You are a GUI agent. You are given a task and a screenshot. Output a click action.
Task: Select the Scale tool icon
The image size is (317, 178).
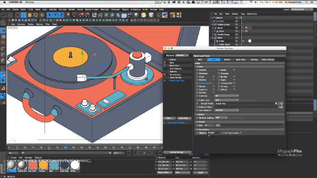30,15
